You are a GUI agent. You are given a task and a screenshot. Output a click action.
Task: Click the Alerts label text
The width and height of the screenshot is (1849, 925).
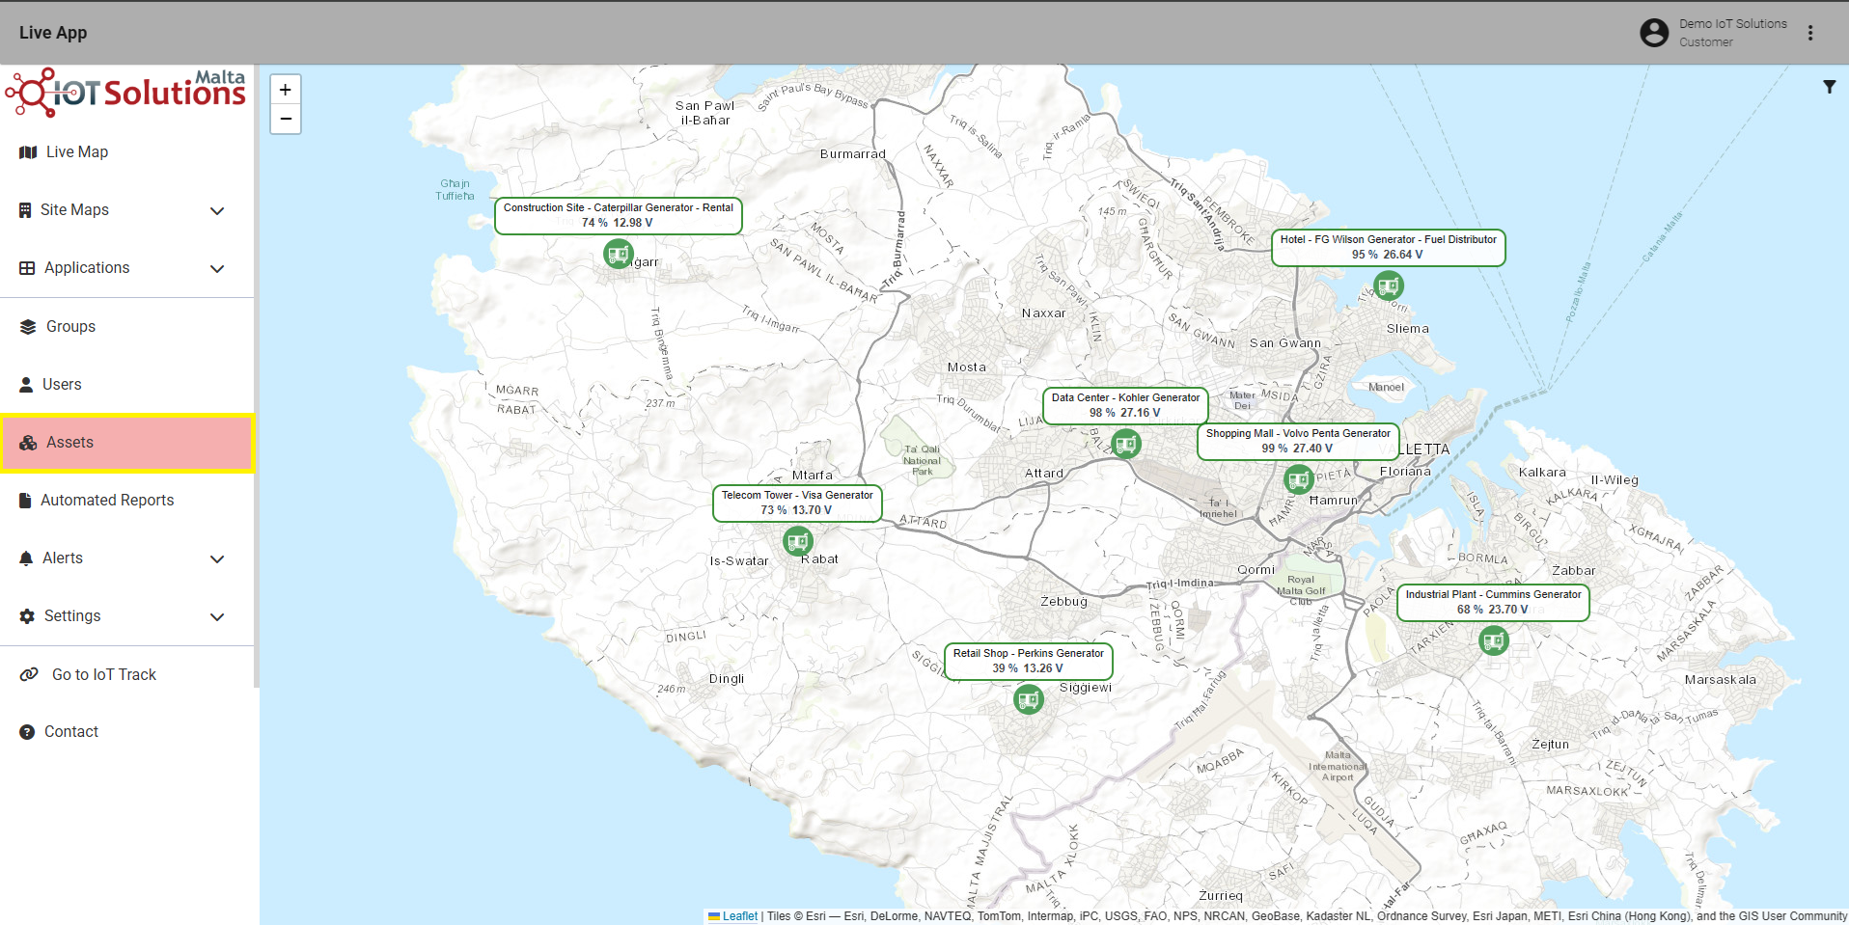pyautogui.click(x=63, y=558)
